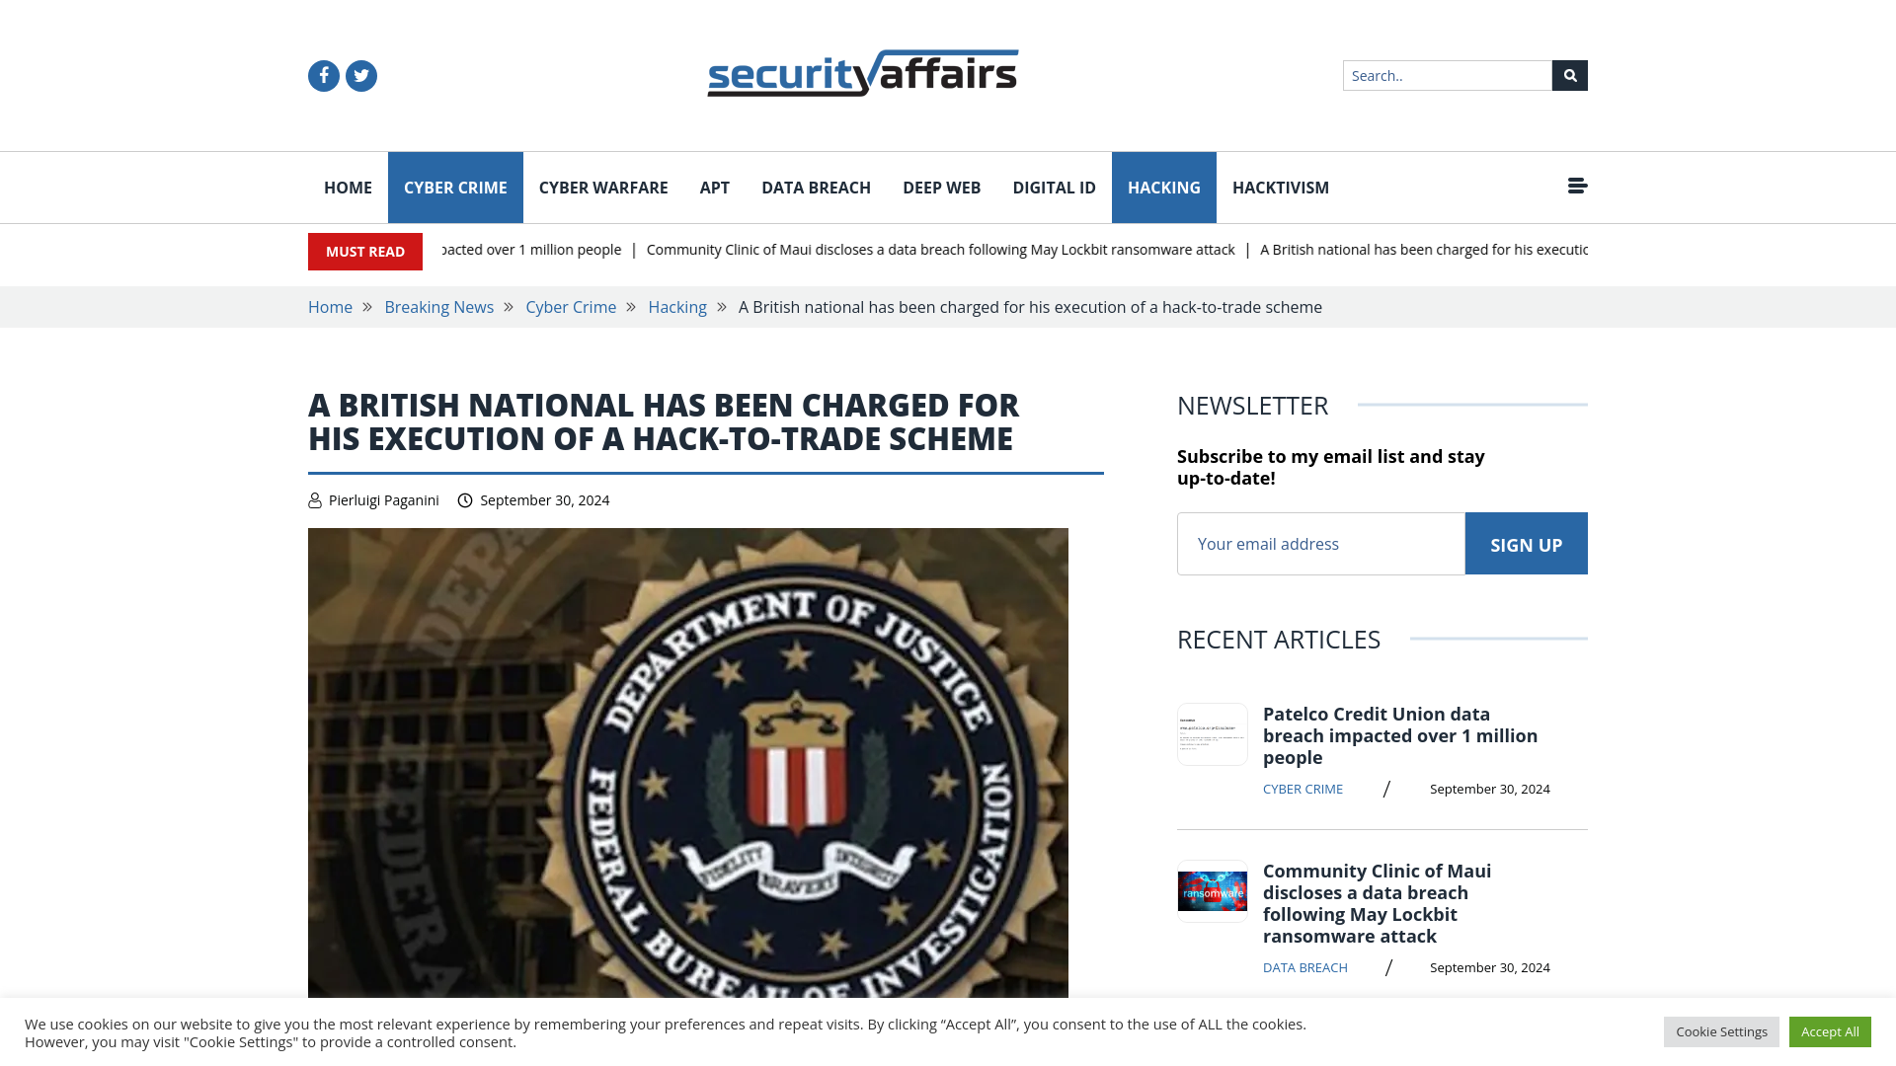The width and height of the screenshot is (1896, 1066).
Task: Click the CYBER CRIME article category link
Action: point(1303,789)
